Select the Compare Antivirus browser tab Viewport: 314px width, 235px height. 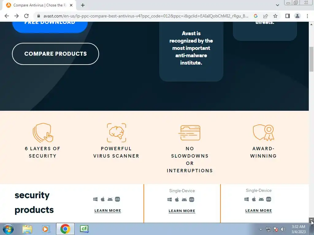click(39, 6)
